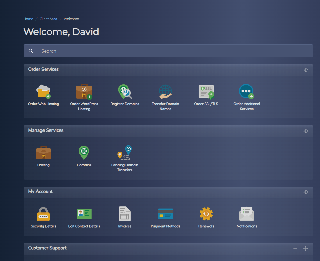Viewport: 320px width, 261px height.
Task: Open Payment Methods
Action: tap(165, 214)
